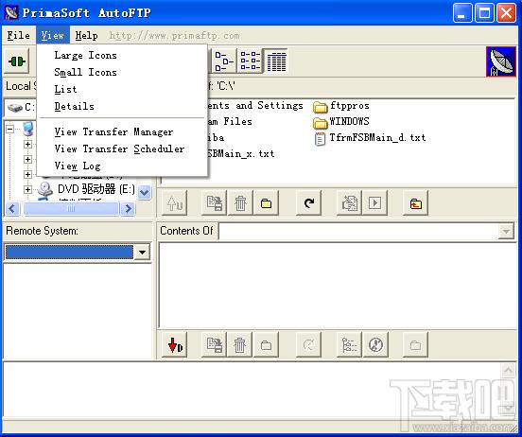Click the remote disconnect circle icon
The height and width of the screenshot is (437, 522).
click(375, 344)
